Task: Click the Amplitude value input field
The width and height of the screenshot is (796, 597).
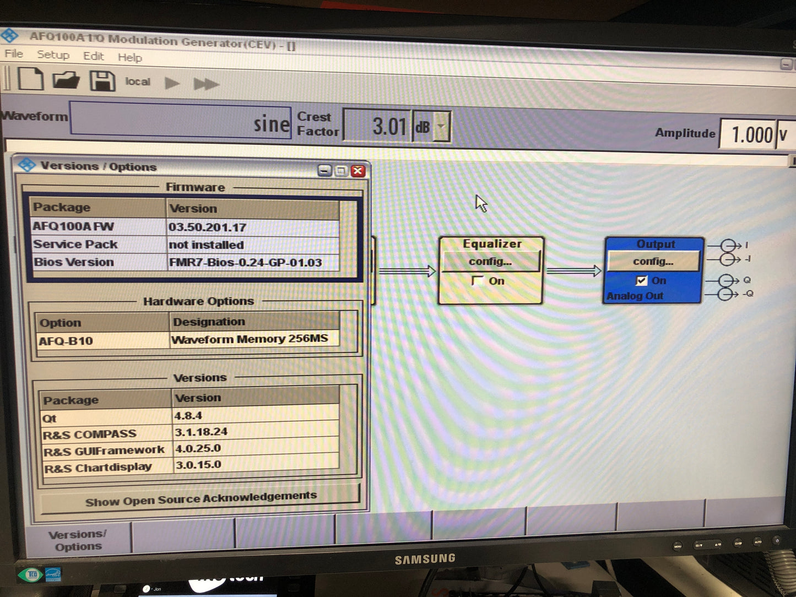Action: coord(748,134)
